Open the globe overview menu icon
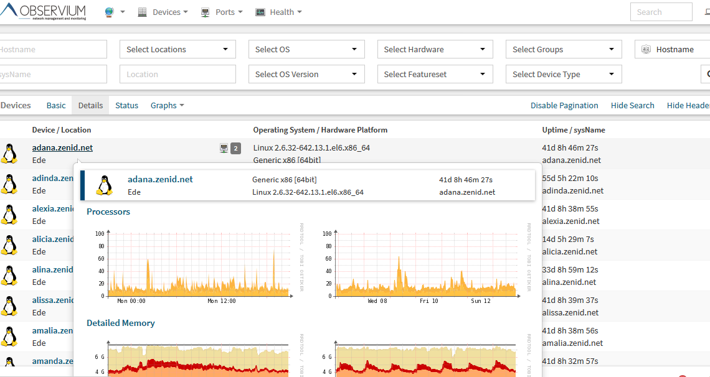Image resolution: width=710 pixels, height=377 pixels. point(109,12)
